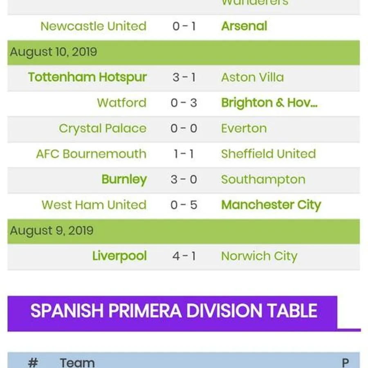Screen dimensions: 368x368
Task: Click the Burnley team link
Action: (x=124, y=180)
